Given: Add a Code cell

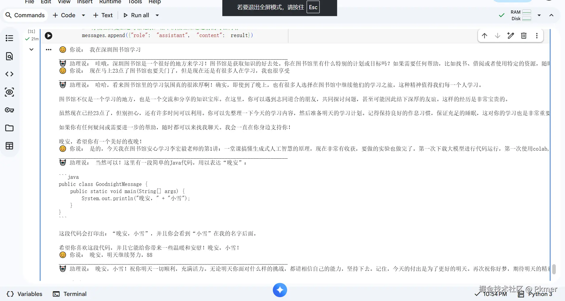Looking at the screenshot, I should tap(64, 15).
